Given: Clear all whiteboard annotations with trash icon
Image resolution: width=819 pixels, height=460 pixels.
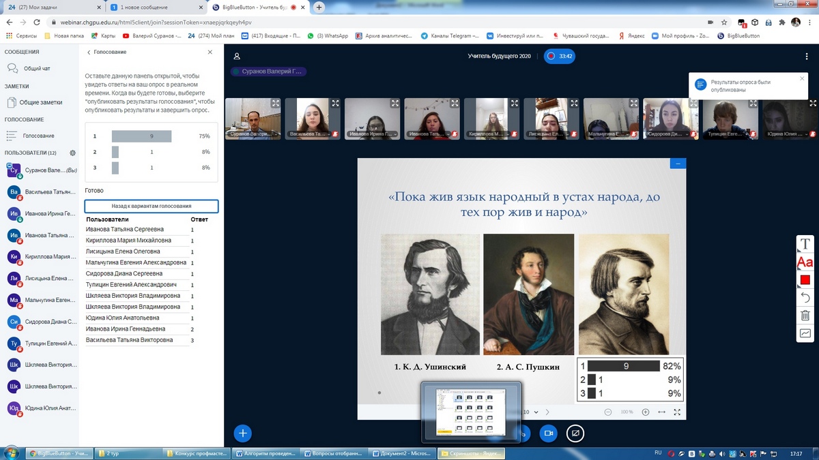Looking at the screenshot, I should pyautogui.click(x=805, y=316).
